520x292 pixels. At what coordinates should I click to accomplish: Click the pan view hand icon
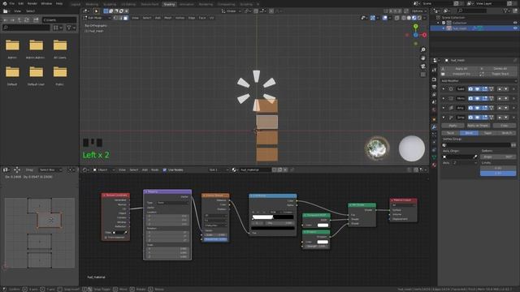(x=422, y=58)
